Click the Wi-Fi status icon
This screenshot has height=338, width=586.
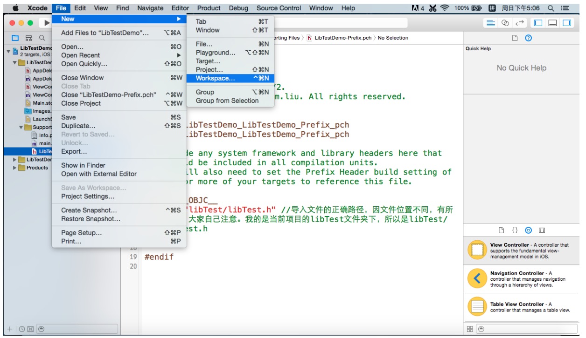(x=444, y=8)
